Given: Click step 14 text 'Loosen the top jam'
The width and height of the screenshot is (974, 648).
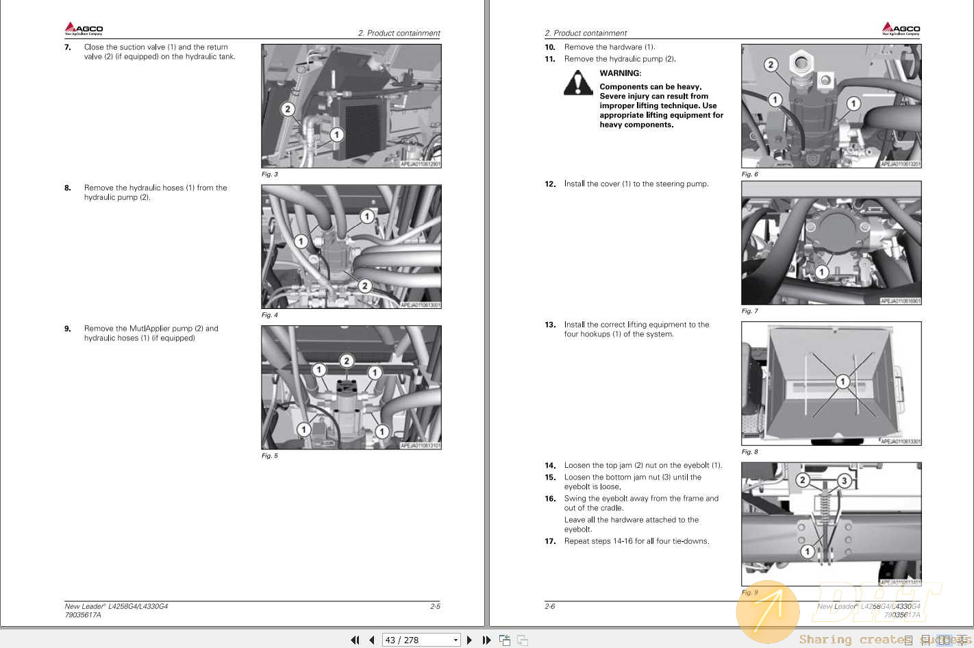Looking at the screenshot, I should (x=598, y=466).
